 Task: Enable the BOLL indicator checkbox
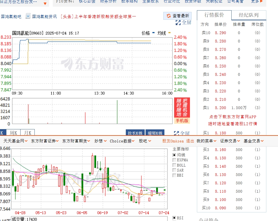(174, 165)
